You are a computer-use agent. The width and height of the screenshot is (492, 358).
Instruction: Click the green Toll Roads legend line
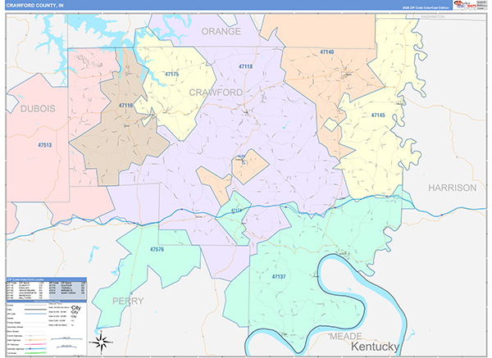(35, 353)
